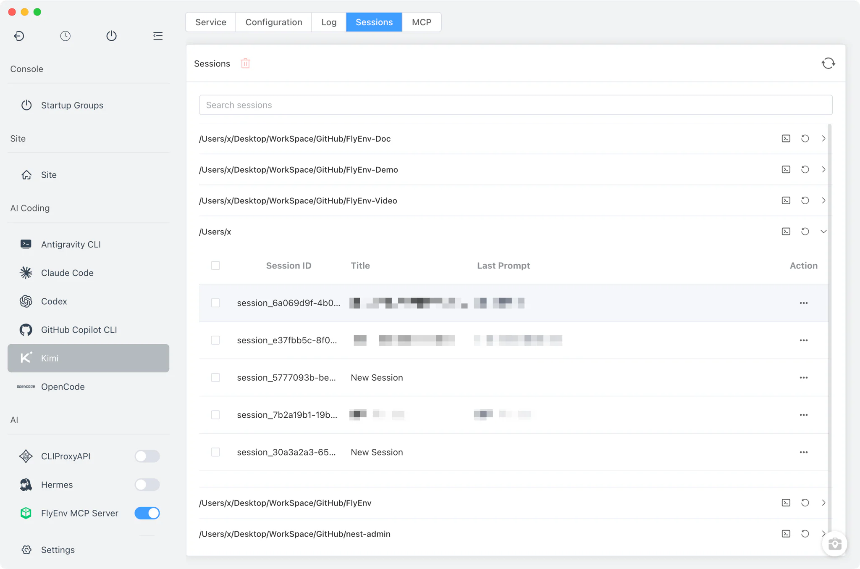Screen dimensions: 860x569
Task: Open actions menu for session_6a069d9f-4b0
Action: [804, 303]
